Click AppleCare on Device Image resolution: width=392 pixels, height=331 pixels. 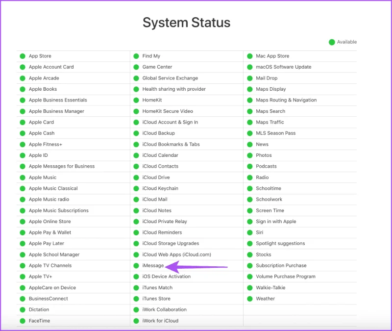pyautogui.click(x=52, y=288)
